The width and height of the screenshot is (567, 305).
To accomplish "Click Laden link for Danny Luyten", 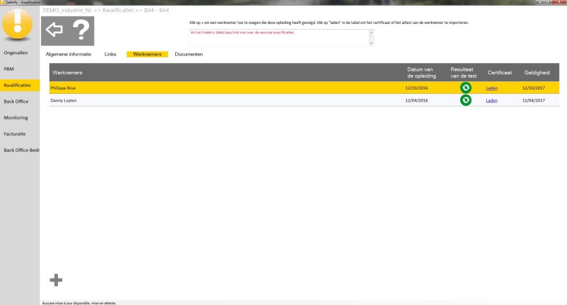I will pyautogui.click(x=491, y=100).
